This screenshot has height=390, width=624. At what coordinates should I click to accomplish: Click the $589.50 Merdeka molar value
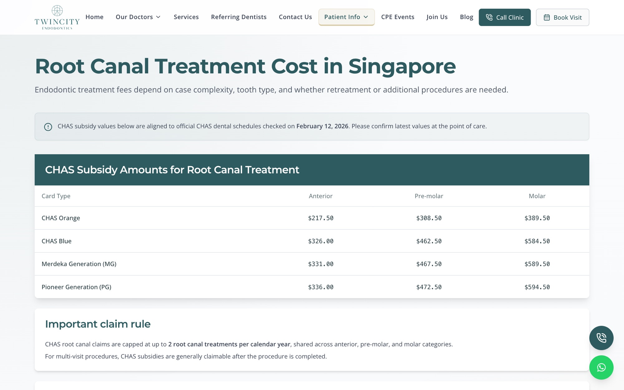click(x=537, y=264)
